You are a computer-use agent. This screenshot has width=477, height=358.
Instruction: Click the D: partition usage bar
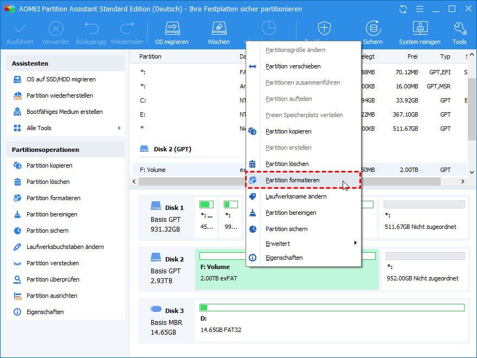[x=332, y=308]
